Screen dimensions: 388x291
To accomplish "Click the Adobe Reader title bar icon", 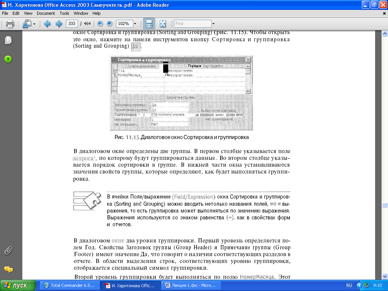I will 4,5.
